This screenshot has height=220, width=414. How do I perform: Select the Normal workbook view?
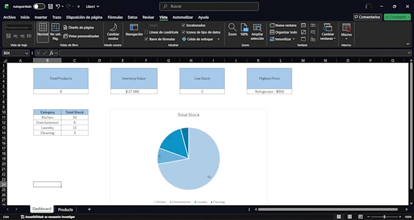(x=43, y=32)
